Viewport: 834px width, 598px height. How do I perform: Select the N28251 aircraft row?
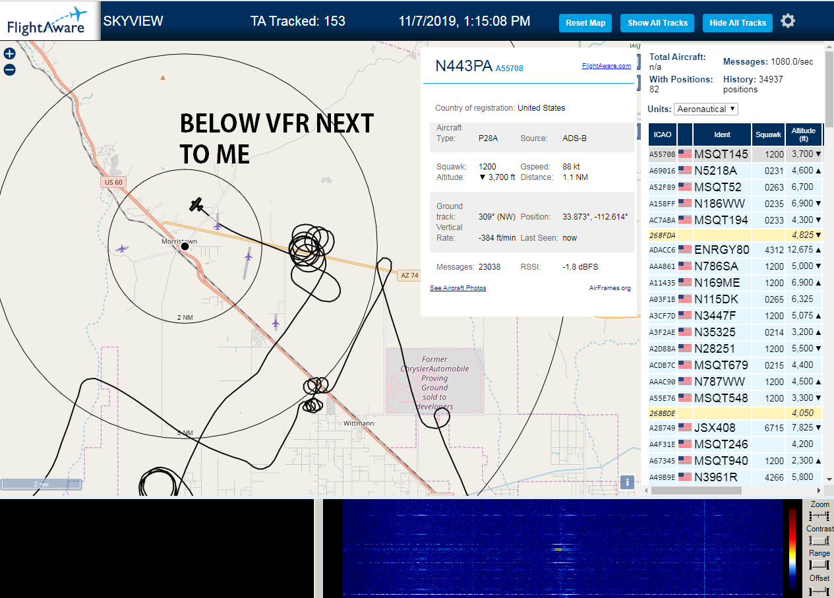[x=736, y=349]
